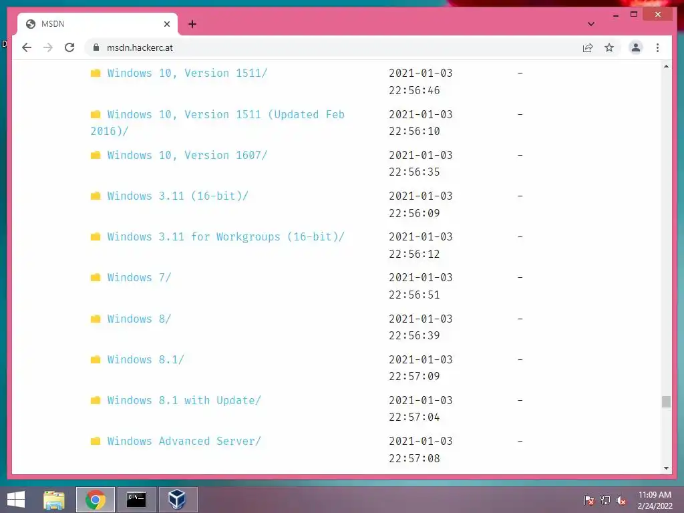
Task: Folder icon for Windows 8.1 with Update
Action: (x=96, y=401)
